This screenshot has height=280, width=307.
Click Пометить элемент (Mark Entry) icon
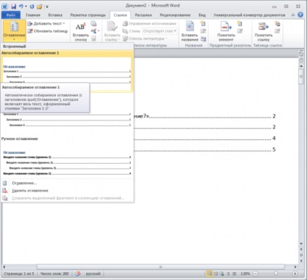click(226, 31)
